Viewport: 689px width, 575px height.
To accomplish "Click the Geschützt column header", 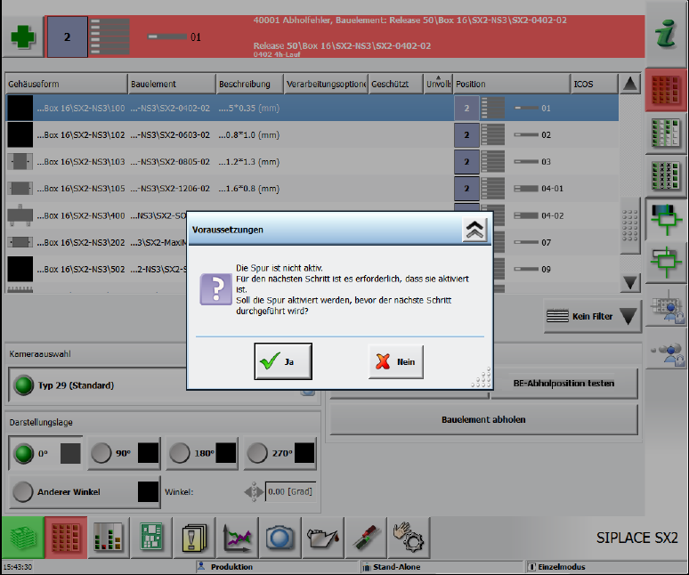I will pyautogui.click(x=396, y=84).
